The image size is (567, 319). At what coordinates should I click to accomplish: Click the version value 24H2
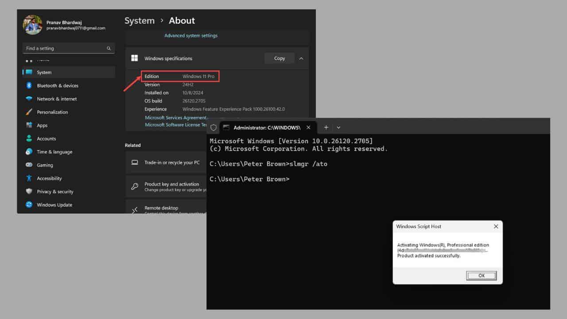[x=188, y=85]
